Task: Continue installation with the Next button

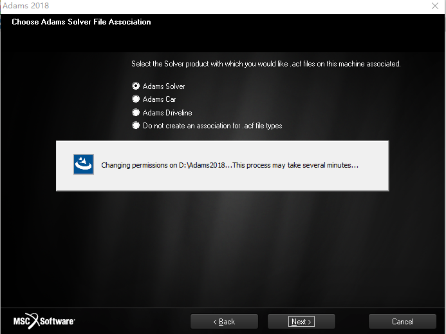Action: 301,322
